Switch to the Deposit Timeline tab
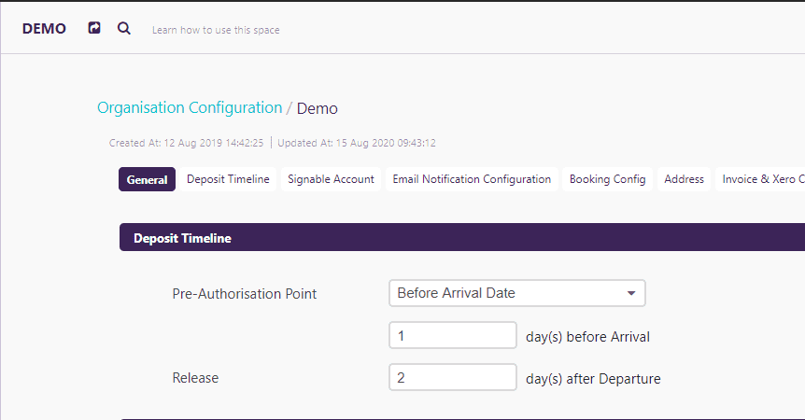This screenshot has width=805, height=420. (228, 179)
